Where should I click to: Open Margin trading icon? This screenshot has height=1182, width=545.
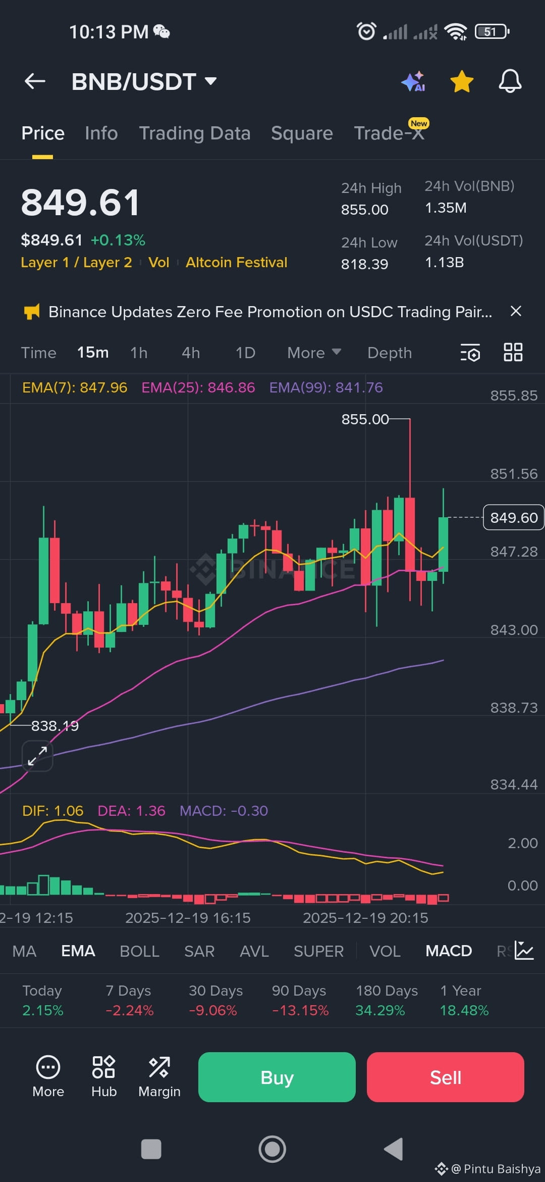[x=159, y=1077]
